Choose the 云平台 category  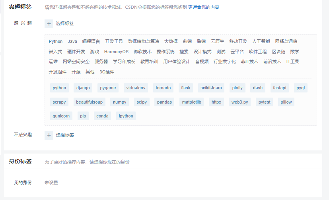coord(237,52)
